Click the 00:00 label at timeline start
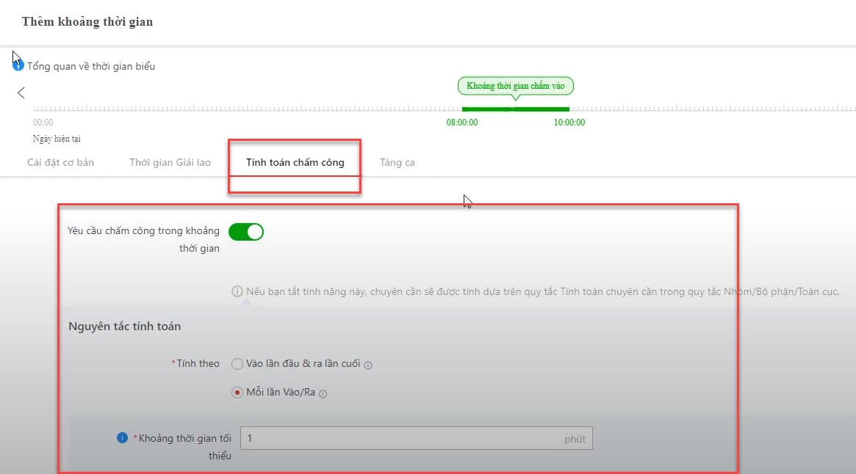This screenshot has width=856, height=474. pyautogui.click(x=43, y=123)
